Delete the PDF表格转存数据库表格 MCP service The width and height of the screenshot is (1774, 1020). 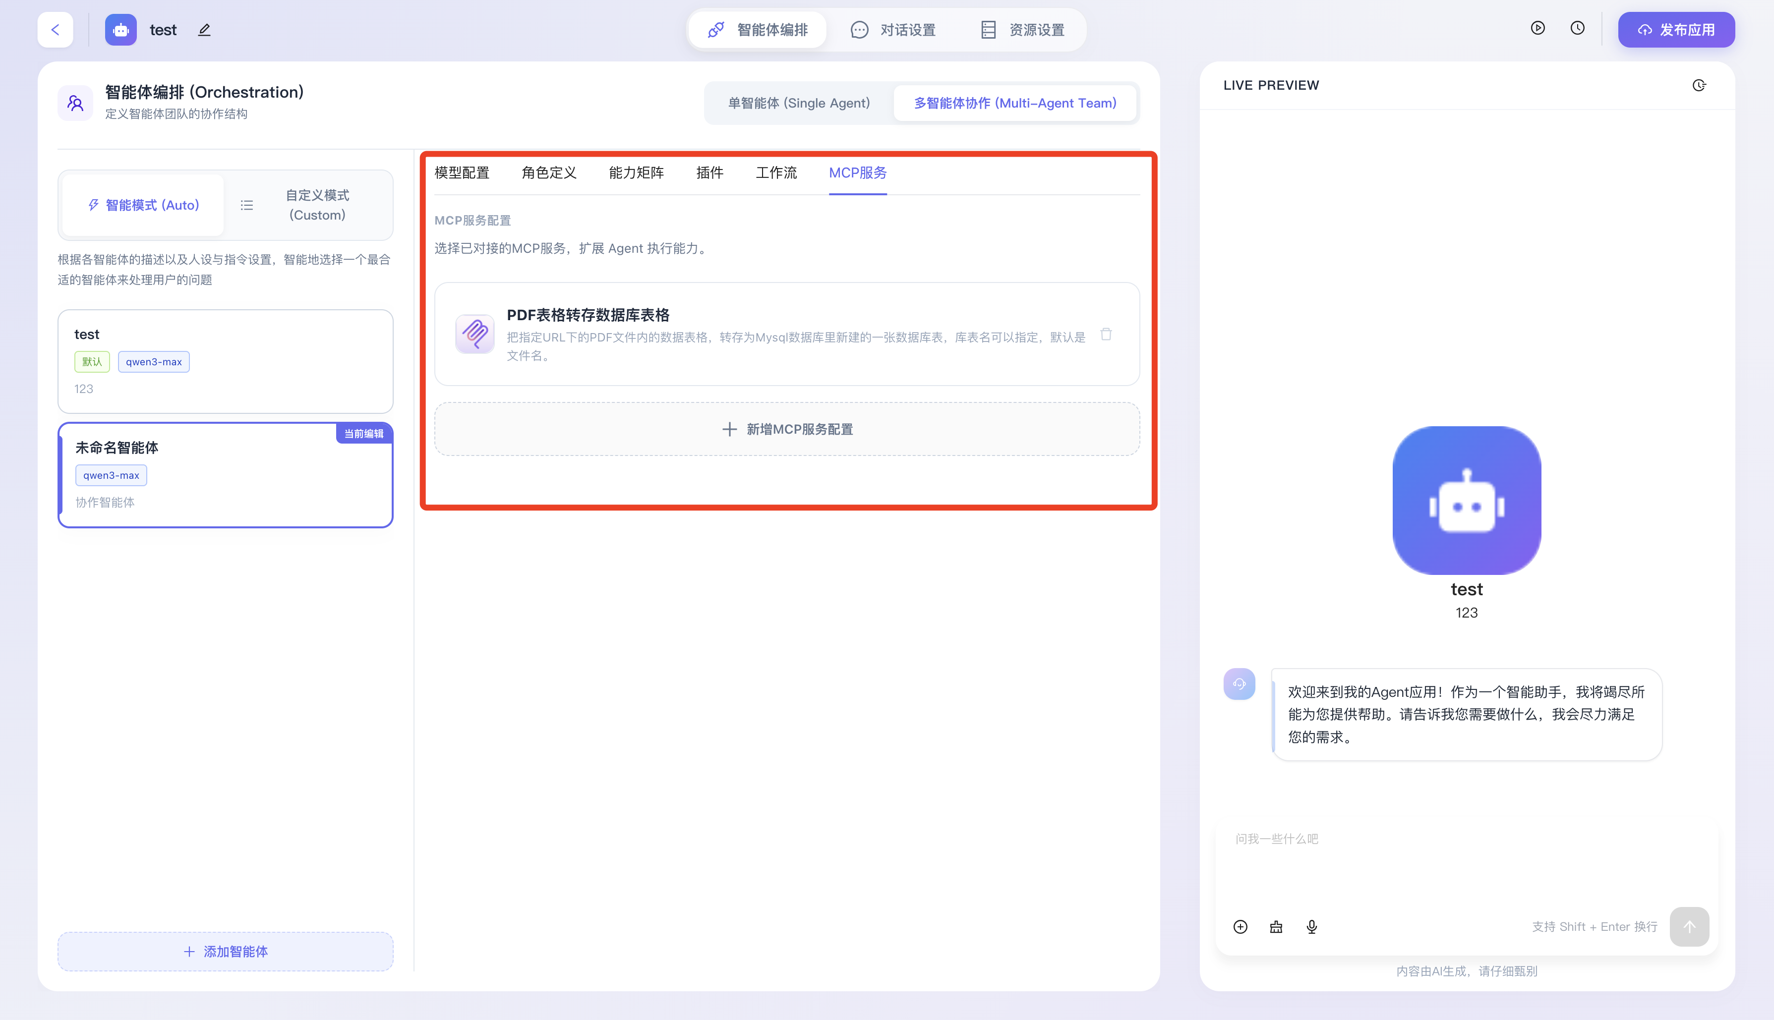1106,334
